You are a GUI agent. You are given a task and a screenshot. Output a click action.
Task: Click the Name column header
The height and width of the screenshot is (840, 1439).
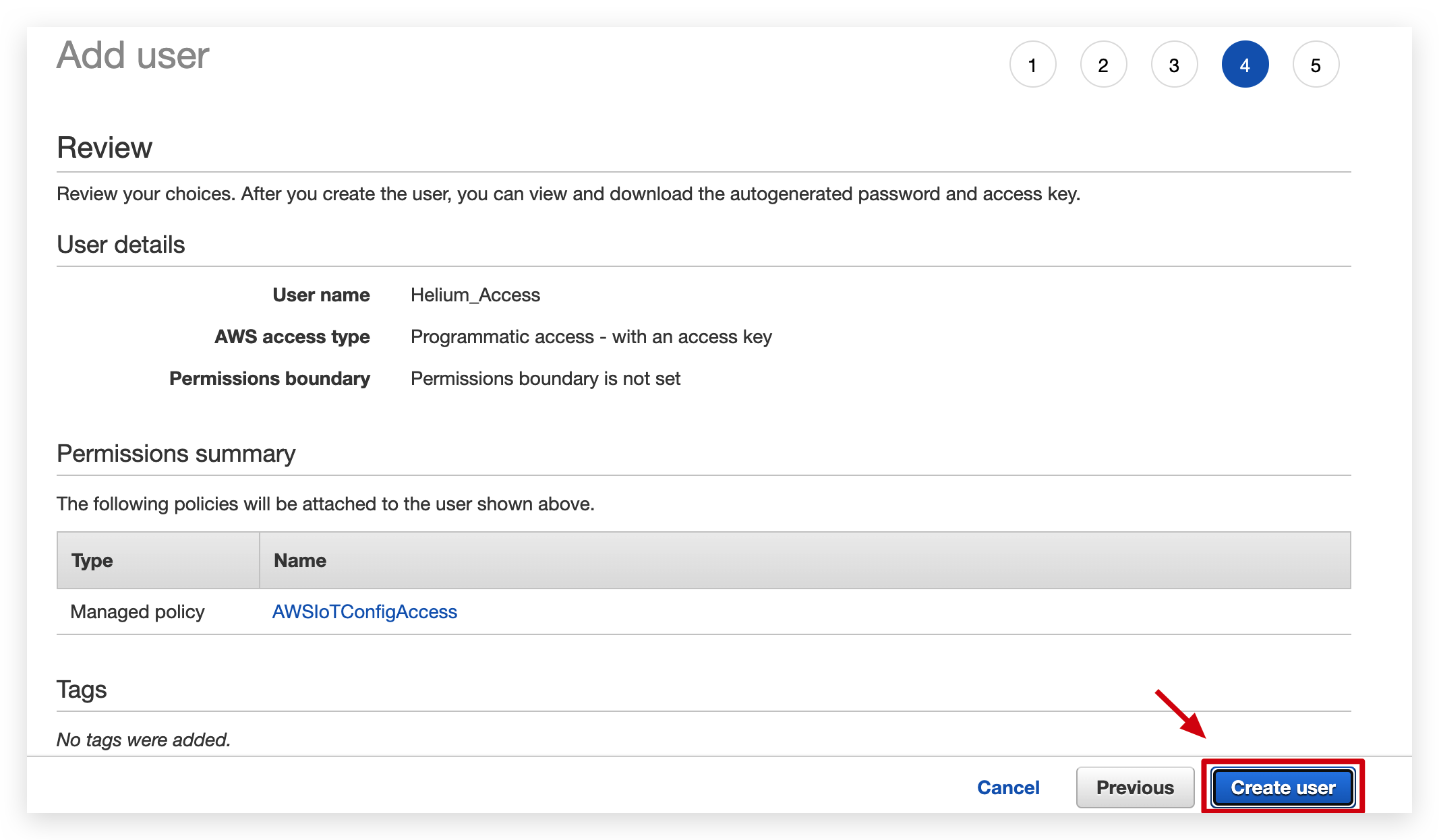[x=805, y=560]
